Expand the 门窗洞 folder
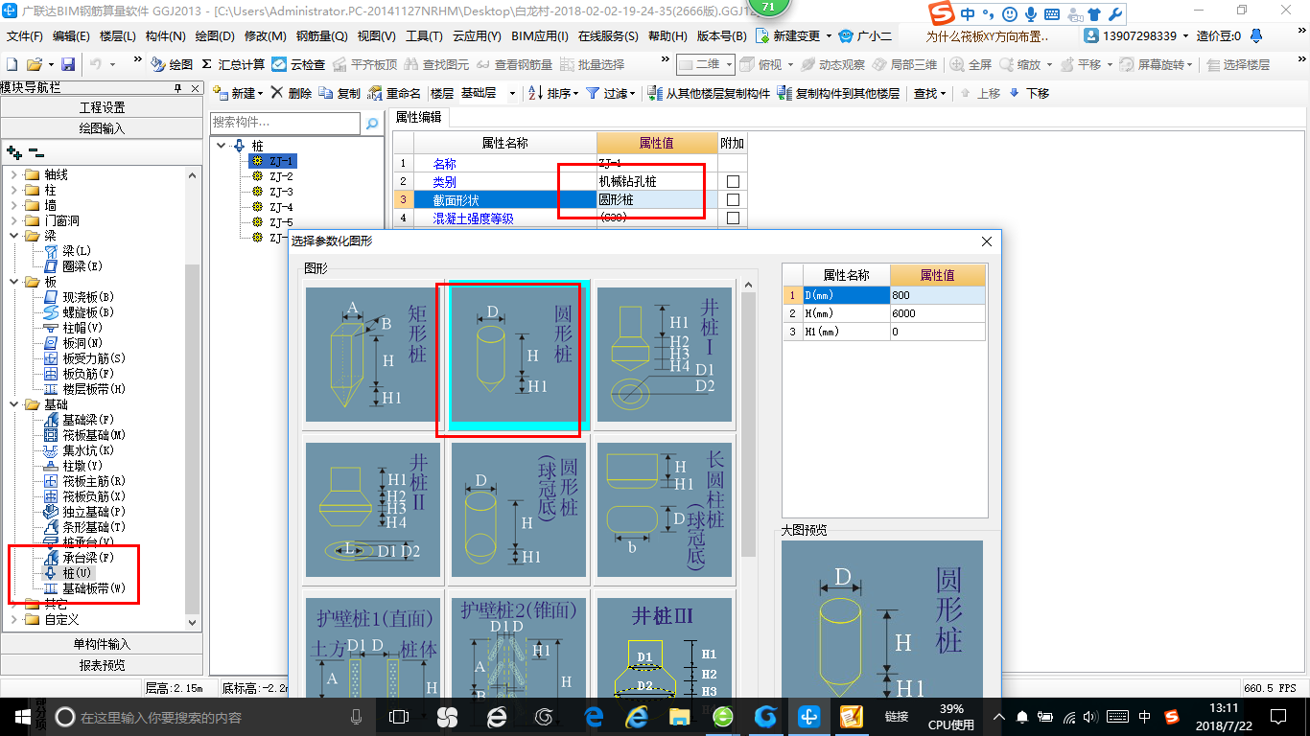 (13, 220)
